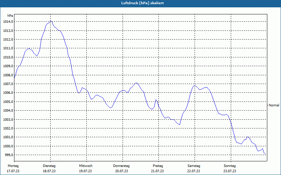281x175 pixels.
Task: Click the 1004,0 axis value
Action: (x=8, y=111)
